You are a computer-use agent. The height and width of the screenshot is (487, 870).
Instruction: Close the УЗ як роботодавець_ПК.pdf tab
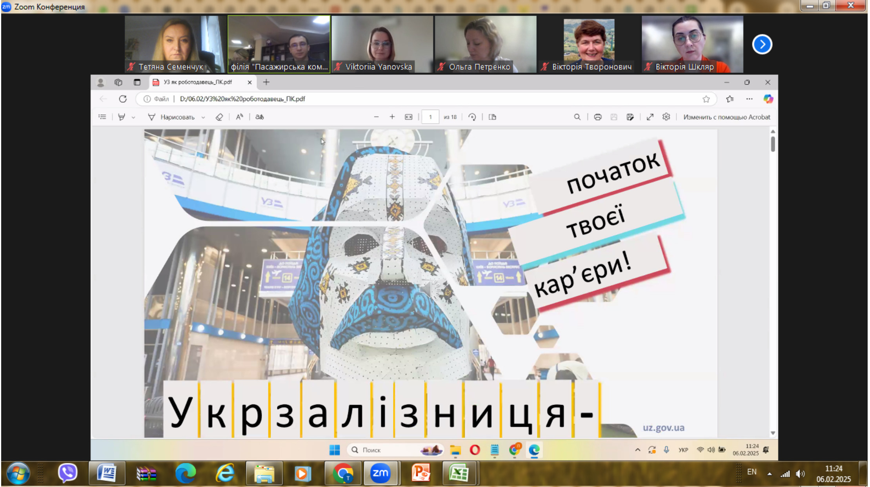(x=249, y=82)
